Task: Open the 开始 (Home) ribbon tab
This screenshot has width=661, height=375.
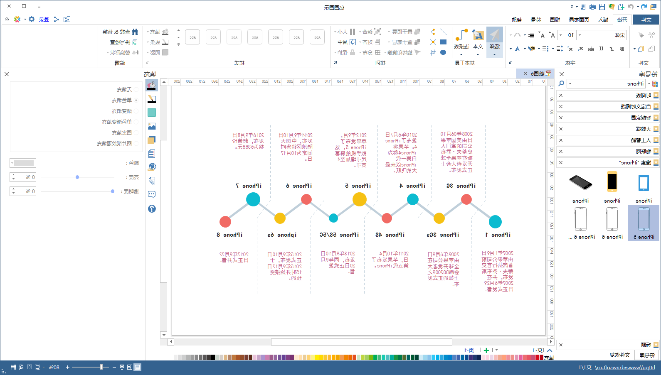Action: [x=622, y=20]
